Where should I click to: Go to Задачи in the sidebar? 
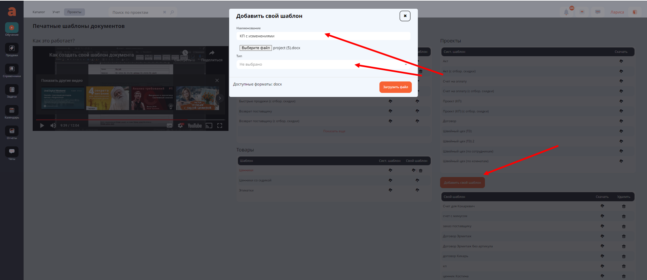[12, 91]
